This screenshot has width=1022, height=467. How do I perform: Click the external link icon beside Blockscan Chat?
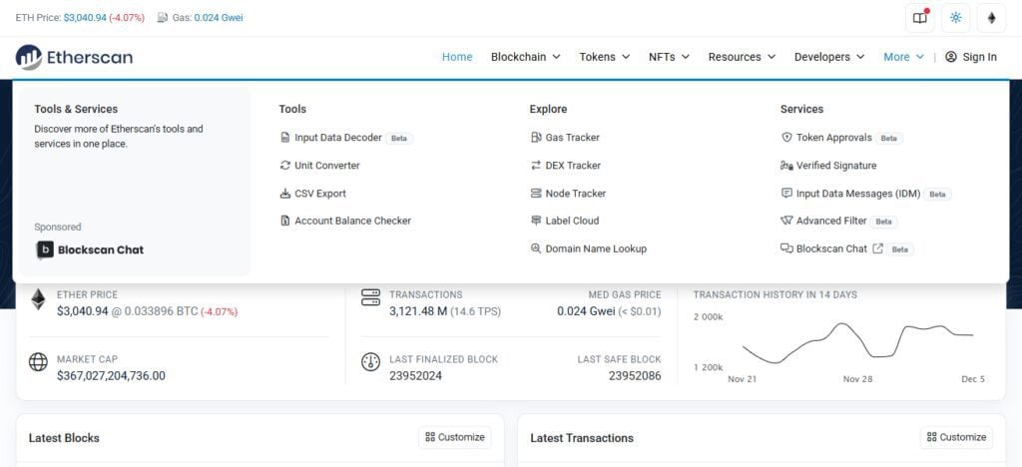(878, 248)
